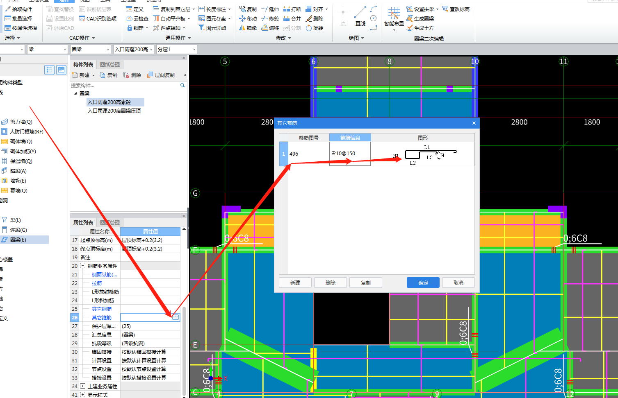This screenshot has width=618, height=398.
Task: Select the 合并 merge tool
Action: pyautogui.click(x=292, y=18)
